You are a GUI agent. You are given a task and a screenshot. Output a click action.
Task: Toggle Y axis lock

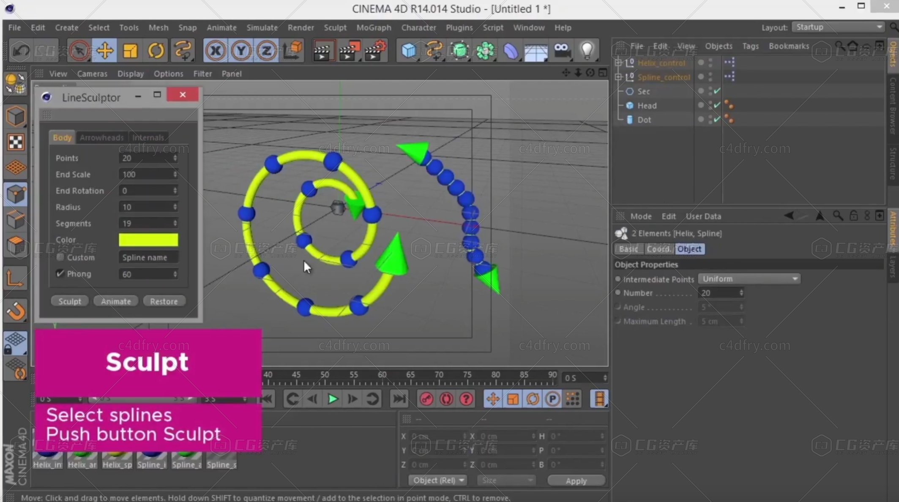pyautogui.click(x=241, y=51)
